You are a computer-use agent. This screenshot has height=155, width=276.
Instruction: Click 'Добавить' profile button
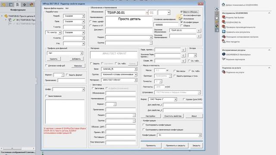point(76,59)
